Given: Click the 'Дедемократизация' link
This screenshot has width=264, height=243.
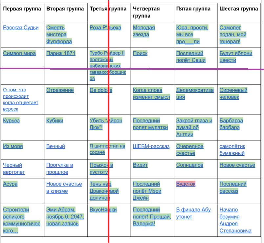Looking at the screenshot, I should click(x=195, y=94).
